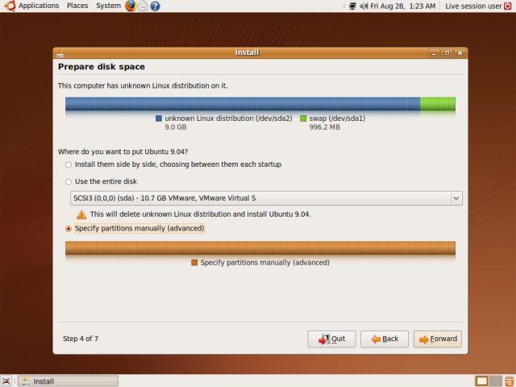Viewport: 516px width, 387px height.
Task: Launch Firefox from the top panel
Action: tap(131, 6)
